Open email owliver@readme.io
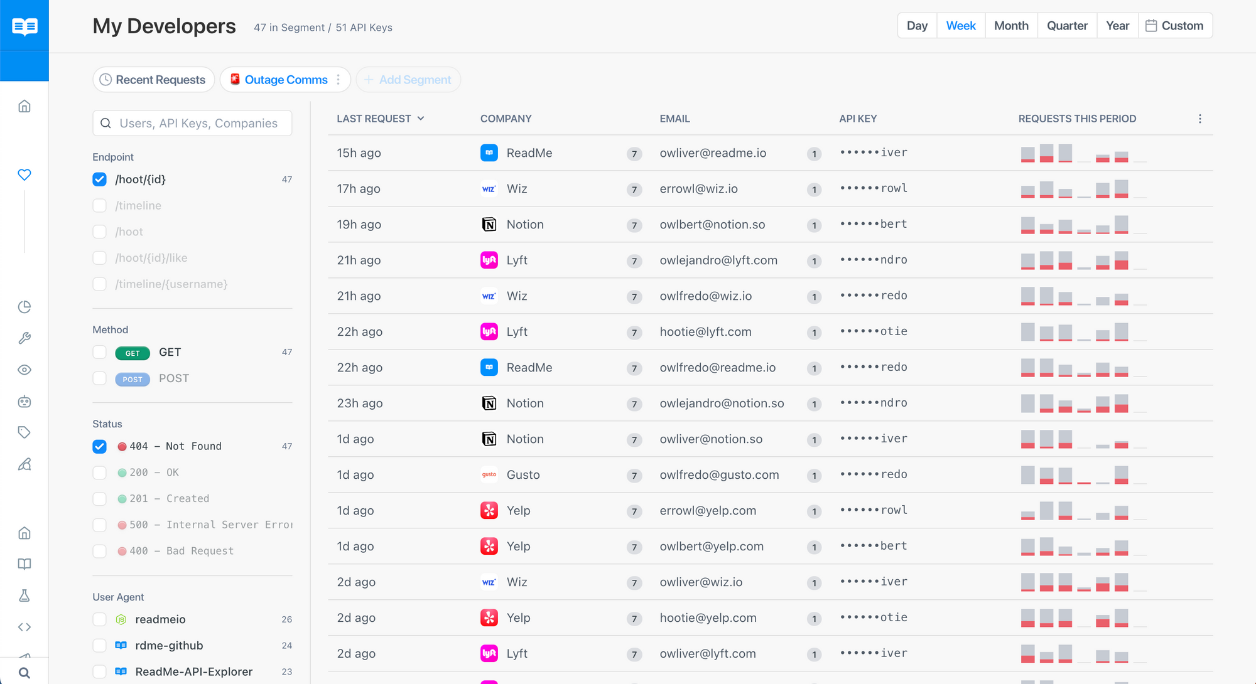The height and width of the screenshot is (684, 1256). (x=713, y=153)
